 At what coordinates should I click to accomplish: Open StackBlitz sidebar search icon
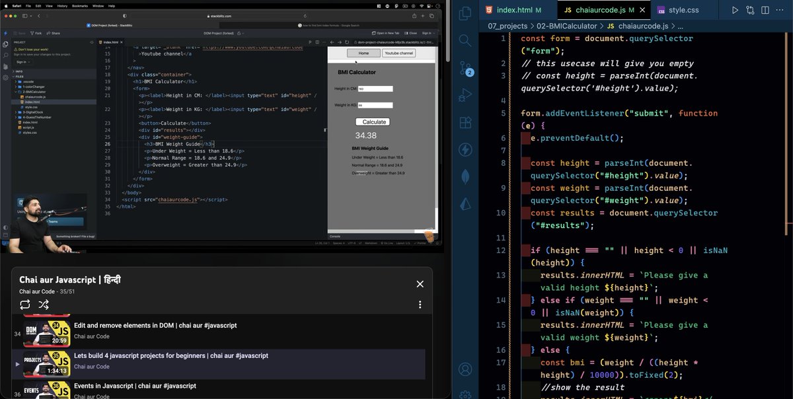pyautogui.click(x=5, y=55)
